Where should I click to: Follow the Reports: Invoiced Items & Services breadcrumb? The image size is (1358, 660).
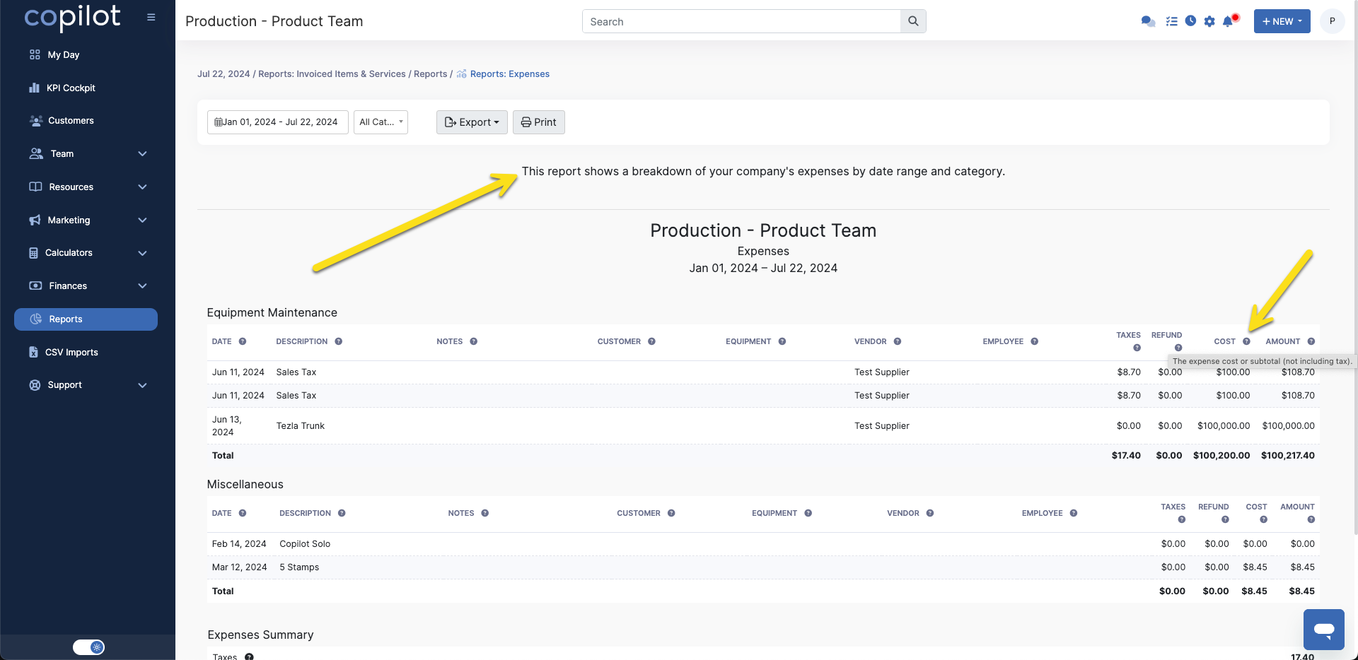pos(332,74)
